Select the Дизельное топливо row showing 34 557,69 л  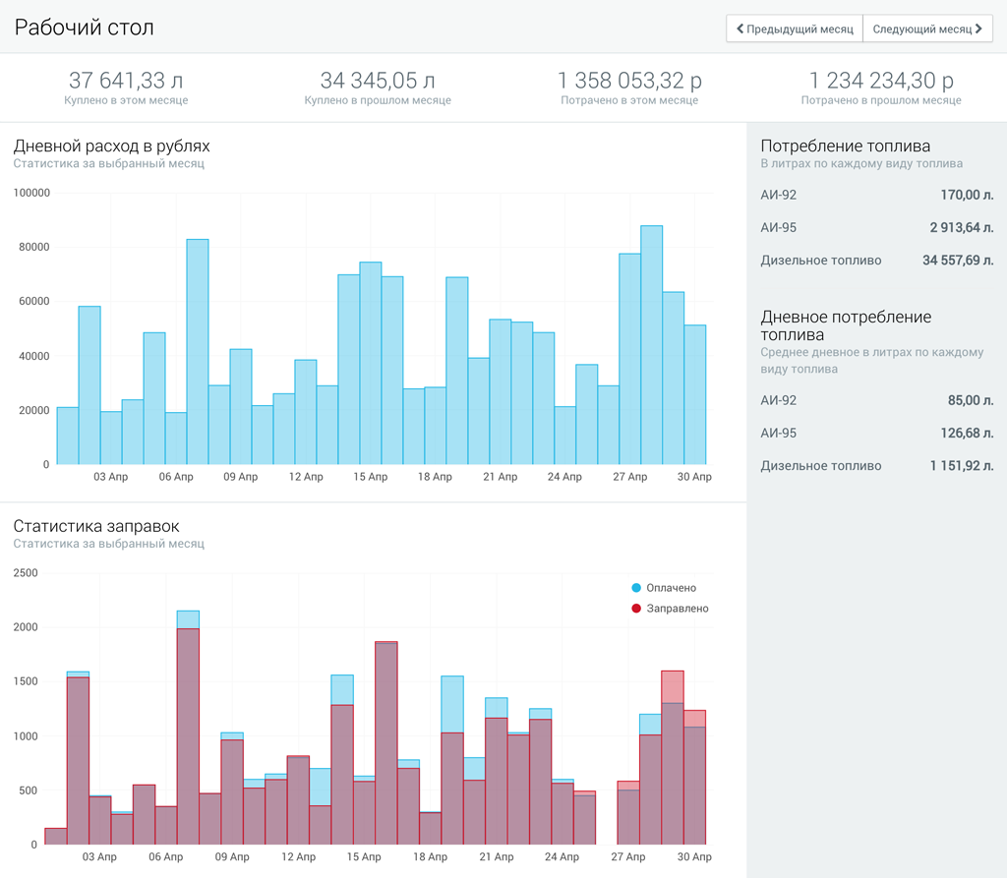coord(876,261)
